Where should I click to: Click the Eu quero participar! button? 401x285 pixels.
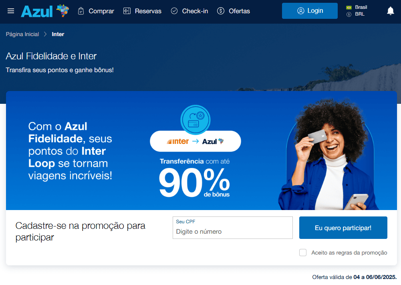[343, 228]
